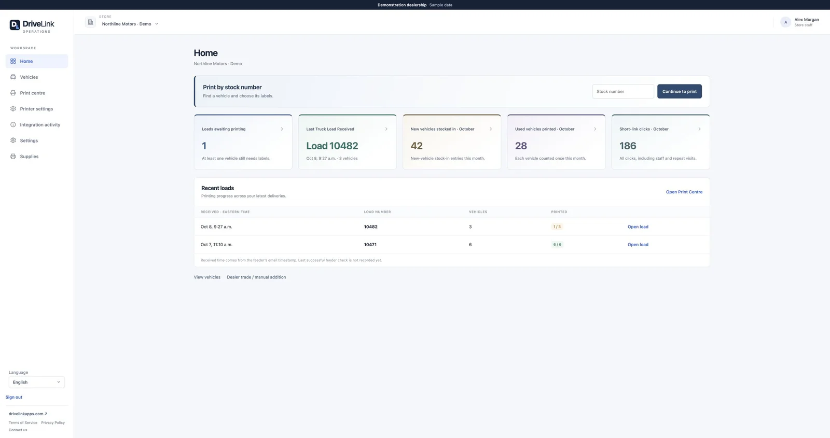Click the View vehicles link
The height and width of the screenshot is (438, 830).
[207, 277]
